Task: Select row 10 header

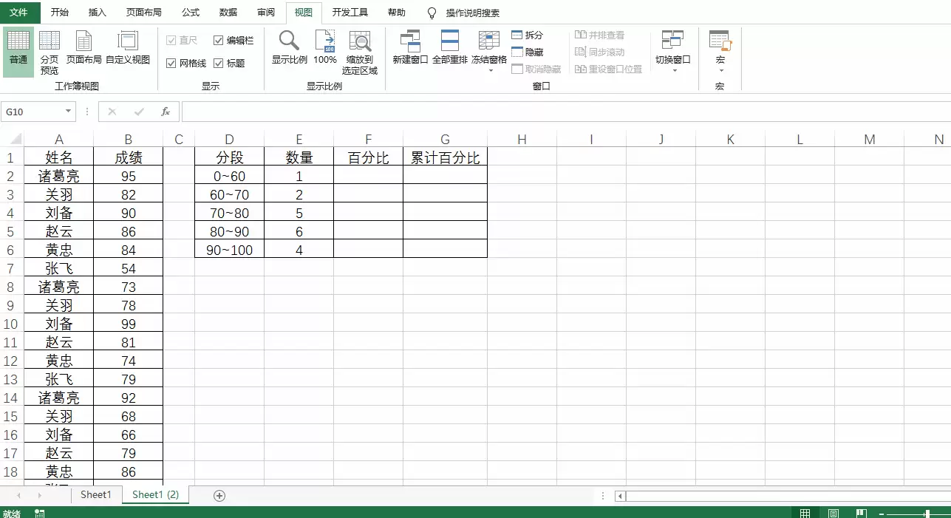Action: (x=11, y=324)
